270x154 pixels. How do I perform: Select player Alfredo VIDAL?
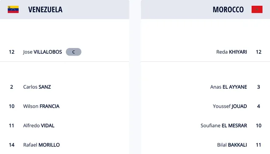(39, 125)
